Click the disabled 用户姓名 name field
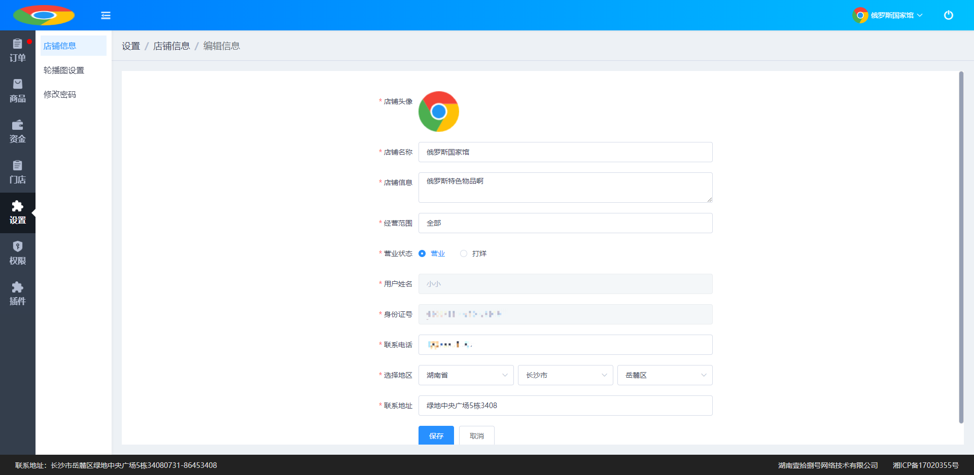Screen dimensions: 974x475 (566, 284)
